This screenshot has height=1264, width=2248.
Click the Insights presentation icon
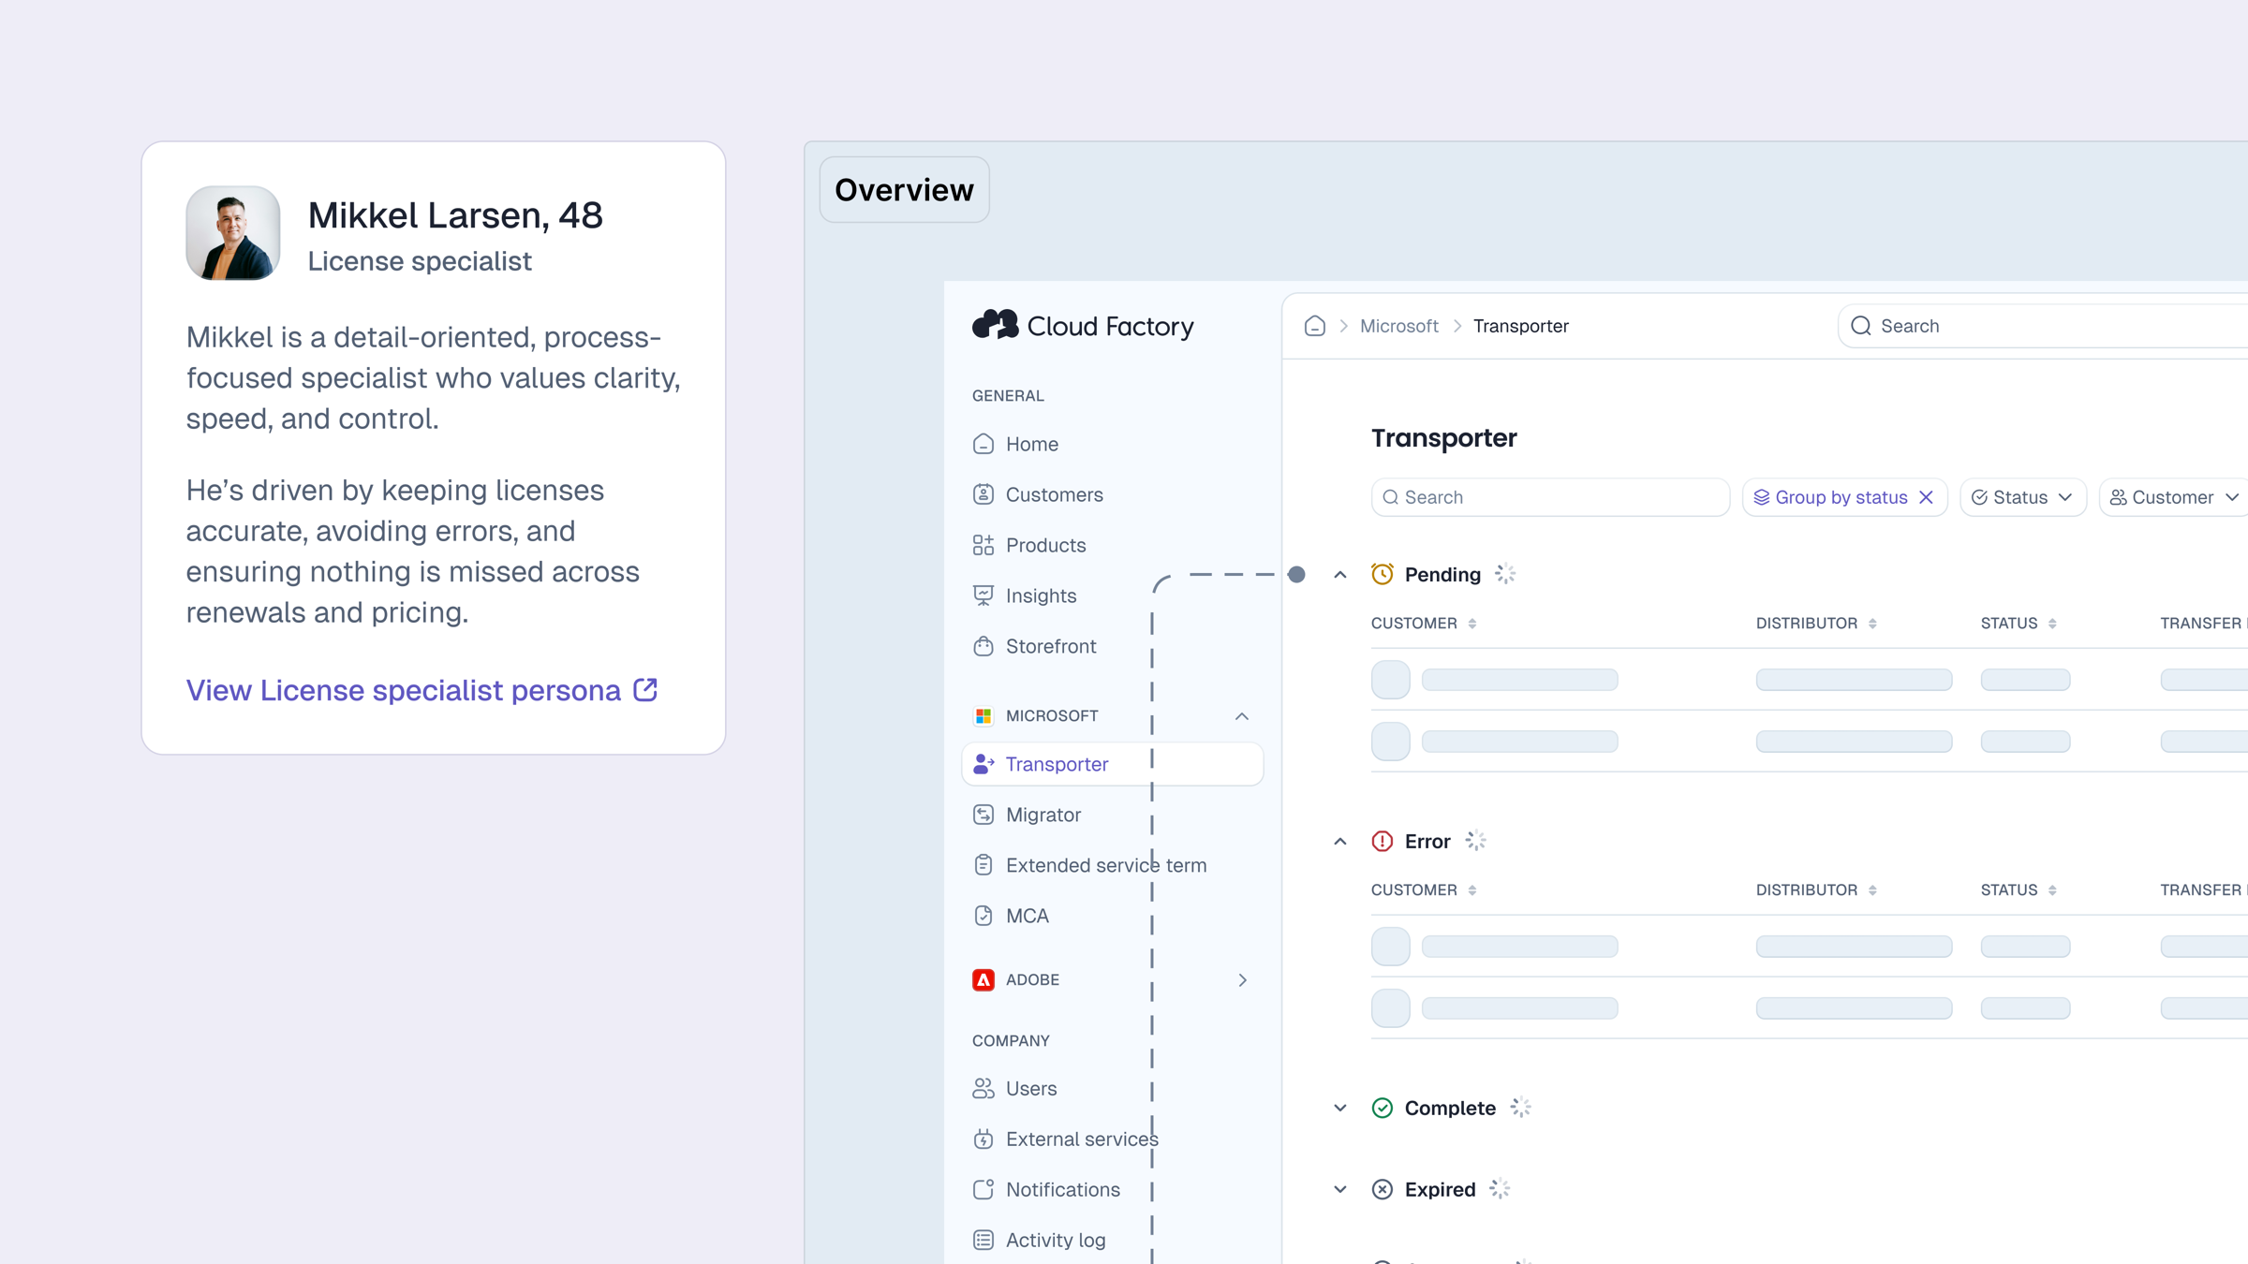pyautogui.click(x=983, y=595)
